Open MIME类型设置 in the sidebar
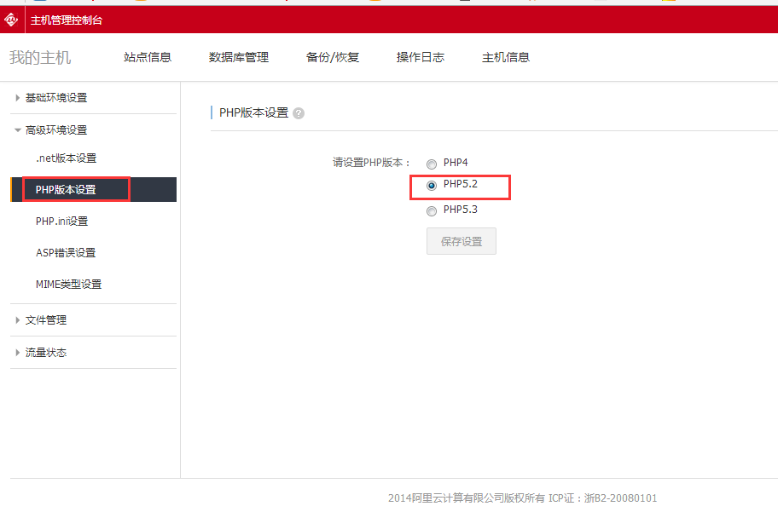The height and width of the screenshot is (512, 778). coord(68,285)
